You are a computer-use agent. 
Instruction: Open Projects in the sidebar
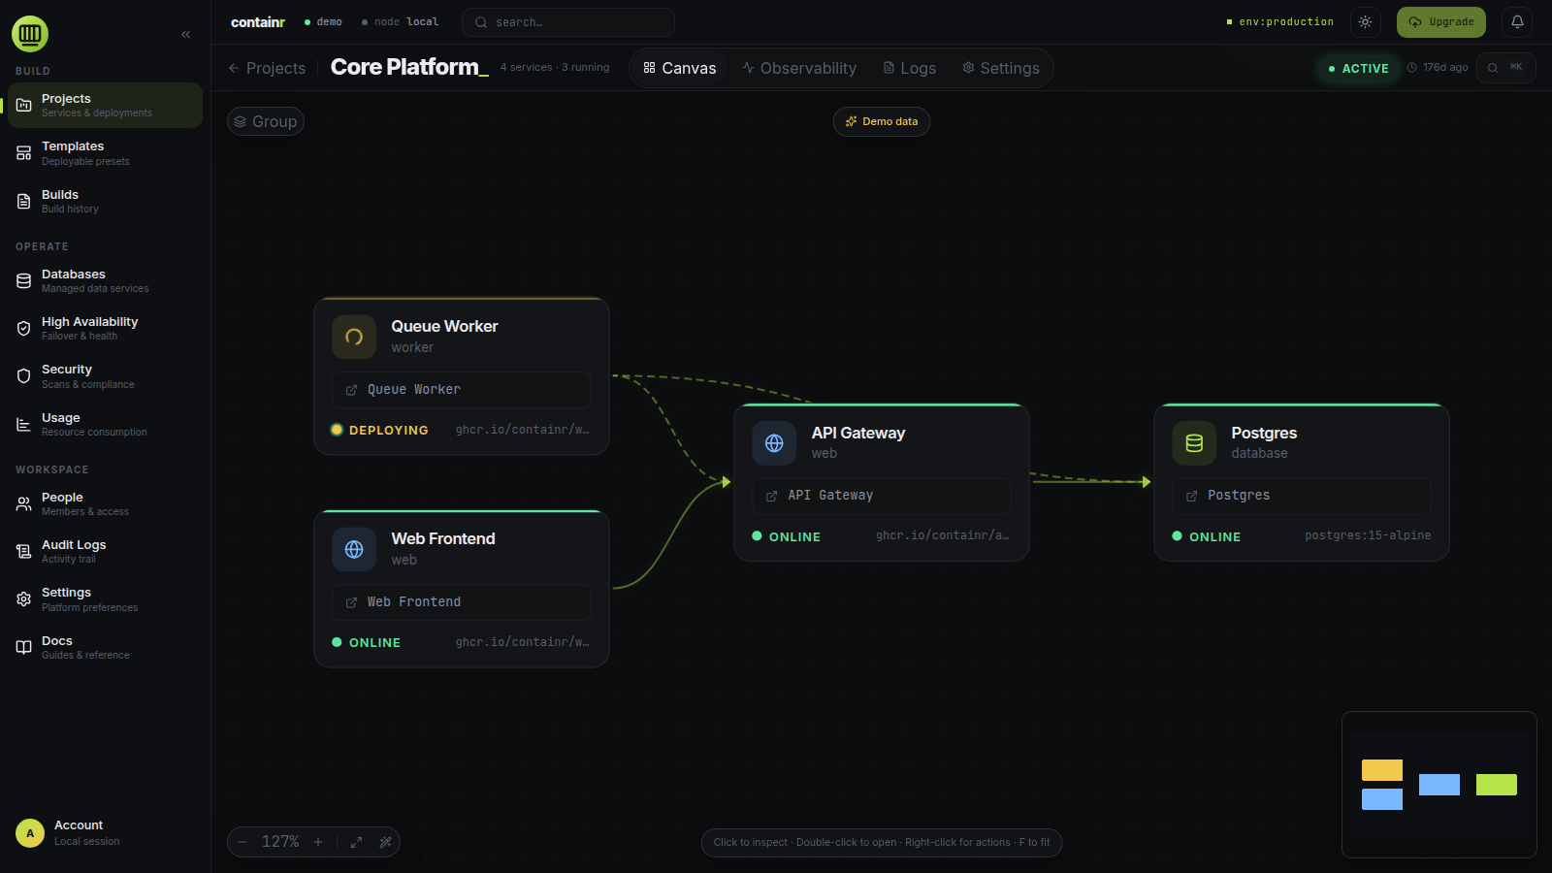(x=105, y=105)
